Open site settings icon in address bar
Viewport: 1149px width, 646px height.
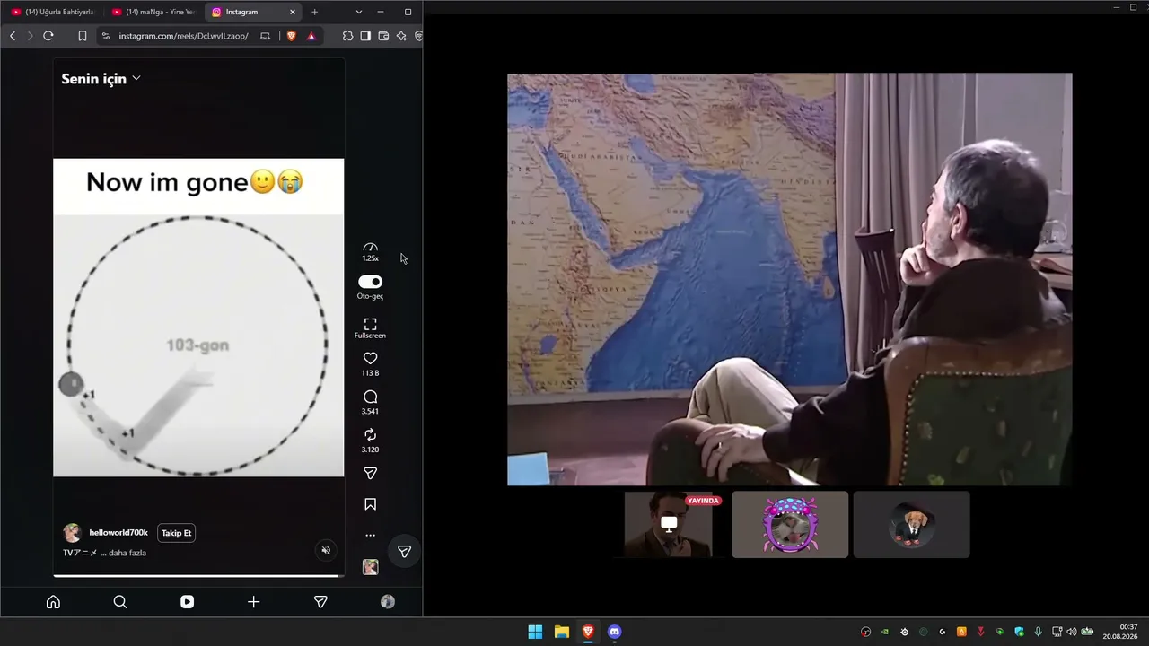[x=106, y=36]
